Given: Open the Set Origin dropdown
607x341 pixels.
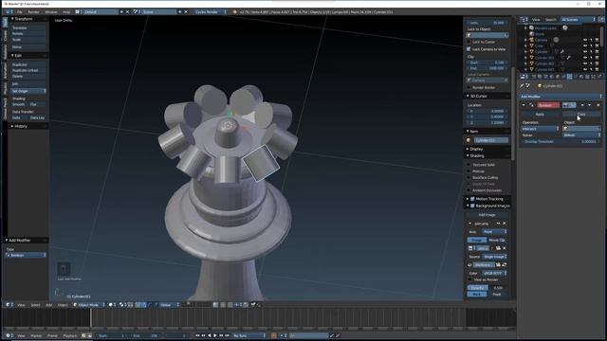Looking at the screenshot, I should pyautogui.click(x=28, y=91).
